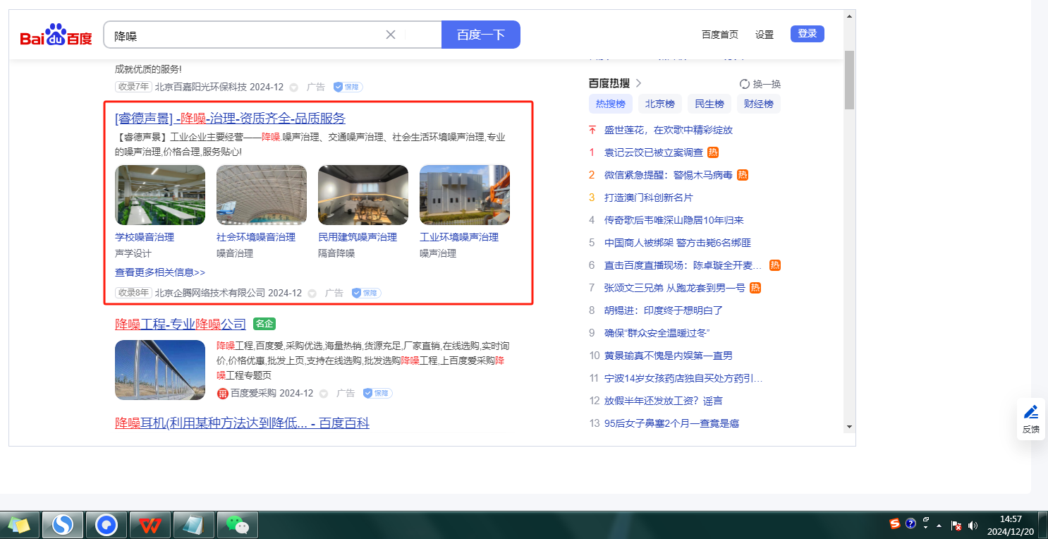Open the 查看更多相关信息>> link
This screenshot has width=1048, height=539.
pos(160,272)
